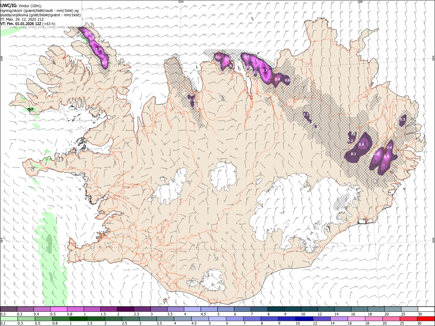The width and height of the screenshot is (435, 326).
Task: Click the VT: Fim. 01.01.2026 12Z (+63 h) line
Action: (28, 24)
